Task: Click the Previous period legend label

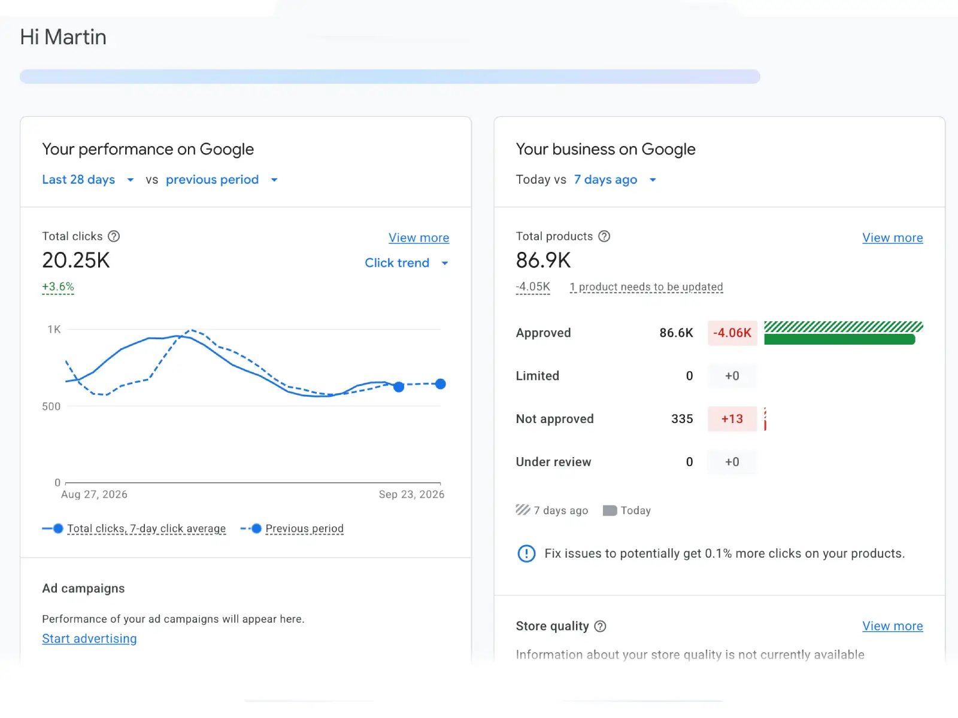Action: click(x=304, y=528)
